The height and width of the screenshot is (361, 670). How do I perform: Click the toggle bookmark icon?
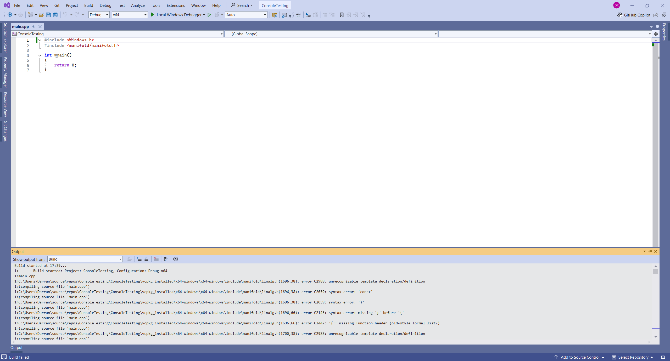tap(342, 15)
